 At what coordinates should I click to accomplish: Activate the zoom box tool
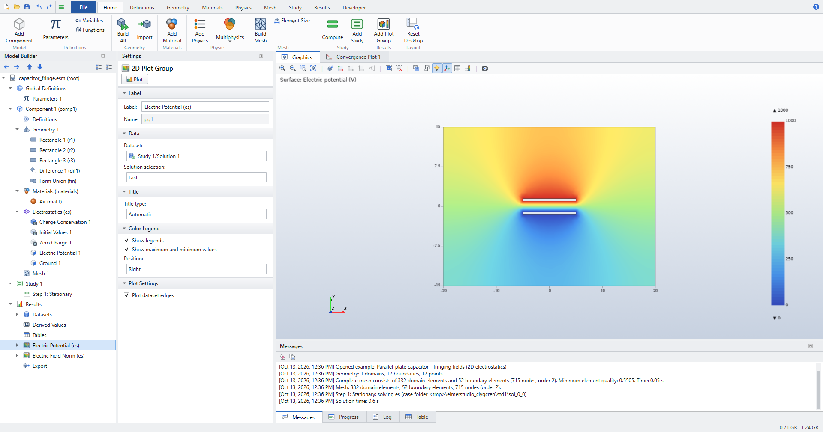[303, 68]
